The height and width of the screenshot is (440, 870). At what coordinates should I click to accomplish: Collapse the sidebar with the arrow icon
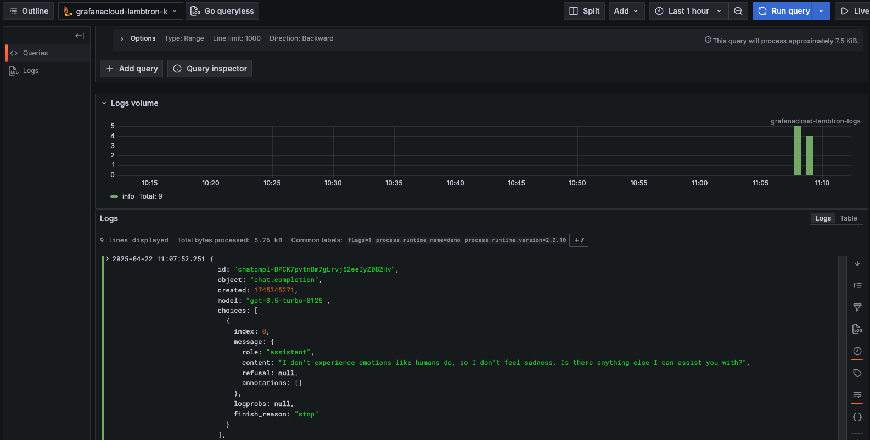[80, 36]
